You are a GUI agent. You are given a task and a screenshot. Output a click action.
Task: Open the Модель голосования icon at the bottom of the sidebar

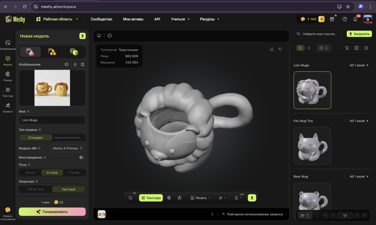(x=8, y=213)
